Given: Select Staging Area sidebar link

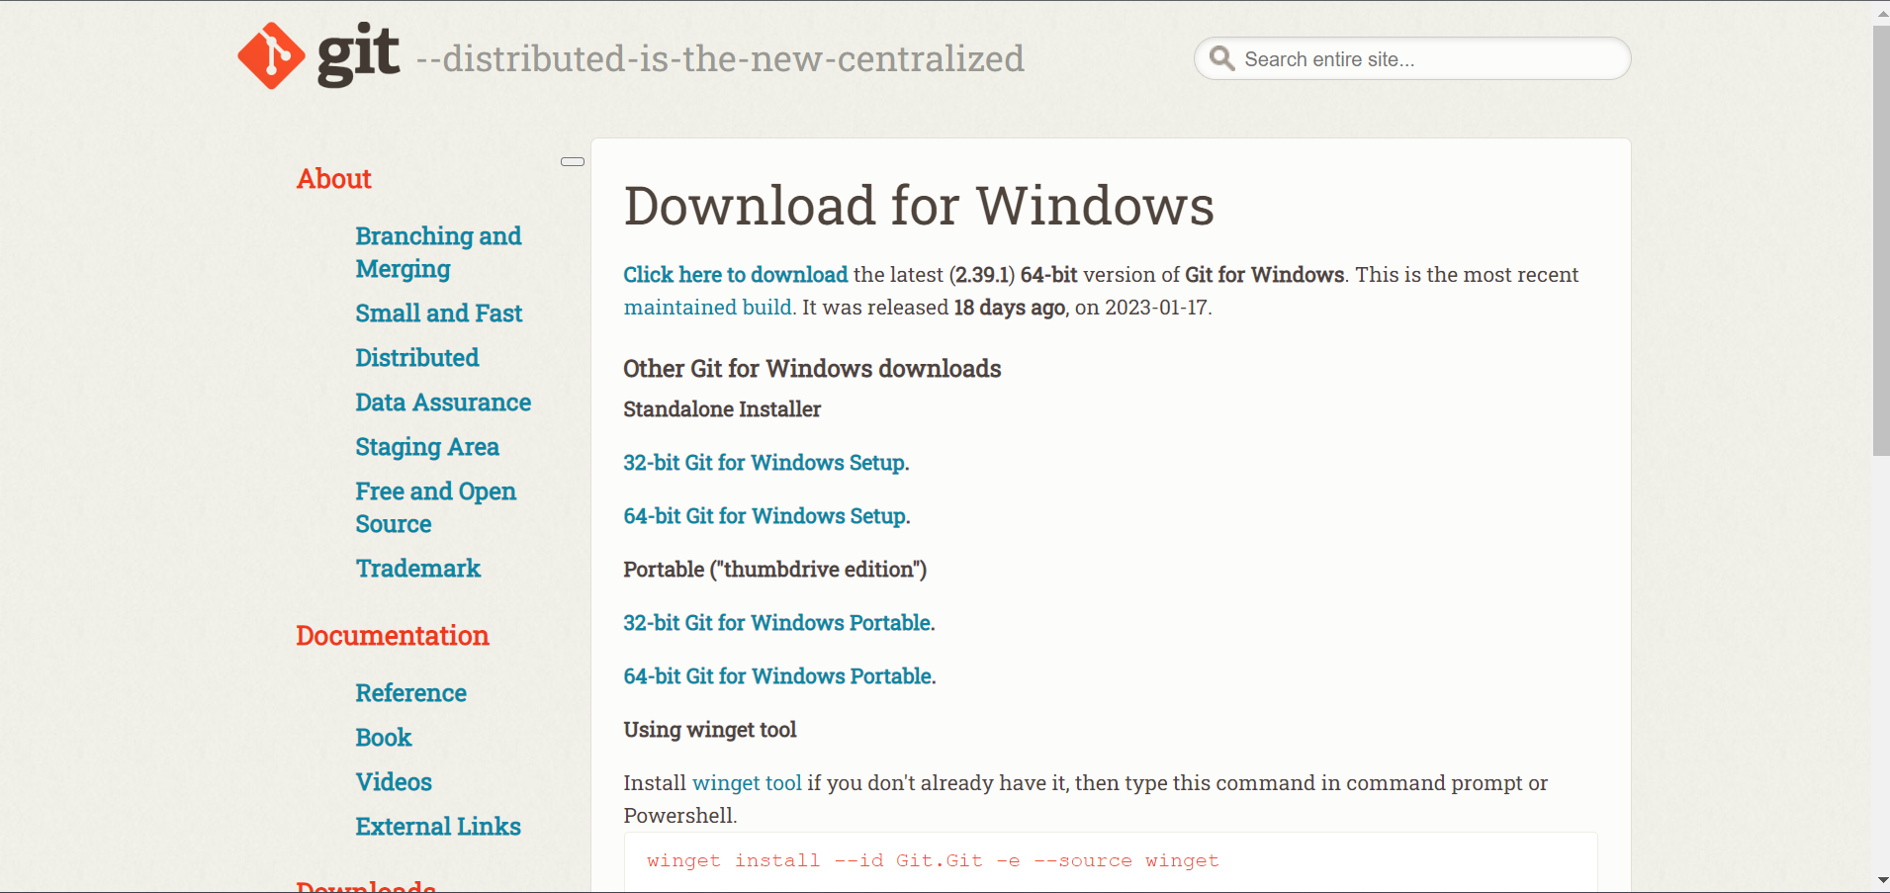Looking at the screenshot, I should click(x=427, y=447).
